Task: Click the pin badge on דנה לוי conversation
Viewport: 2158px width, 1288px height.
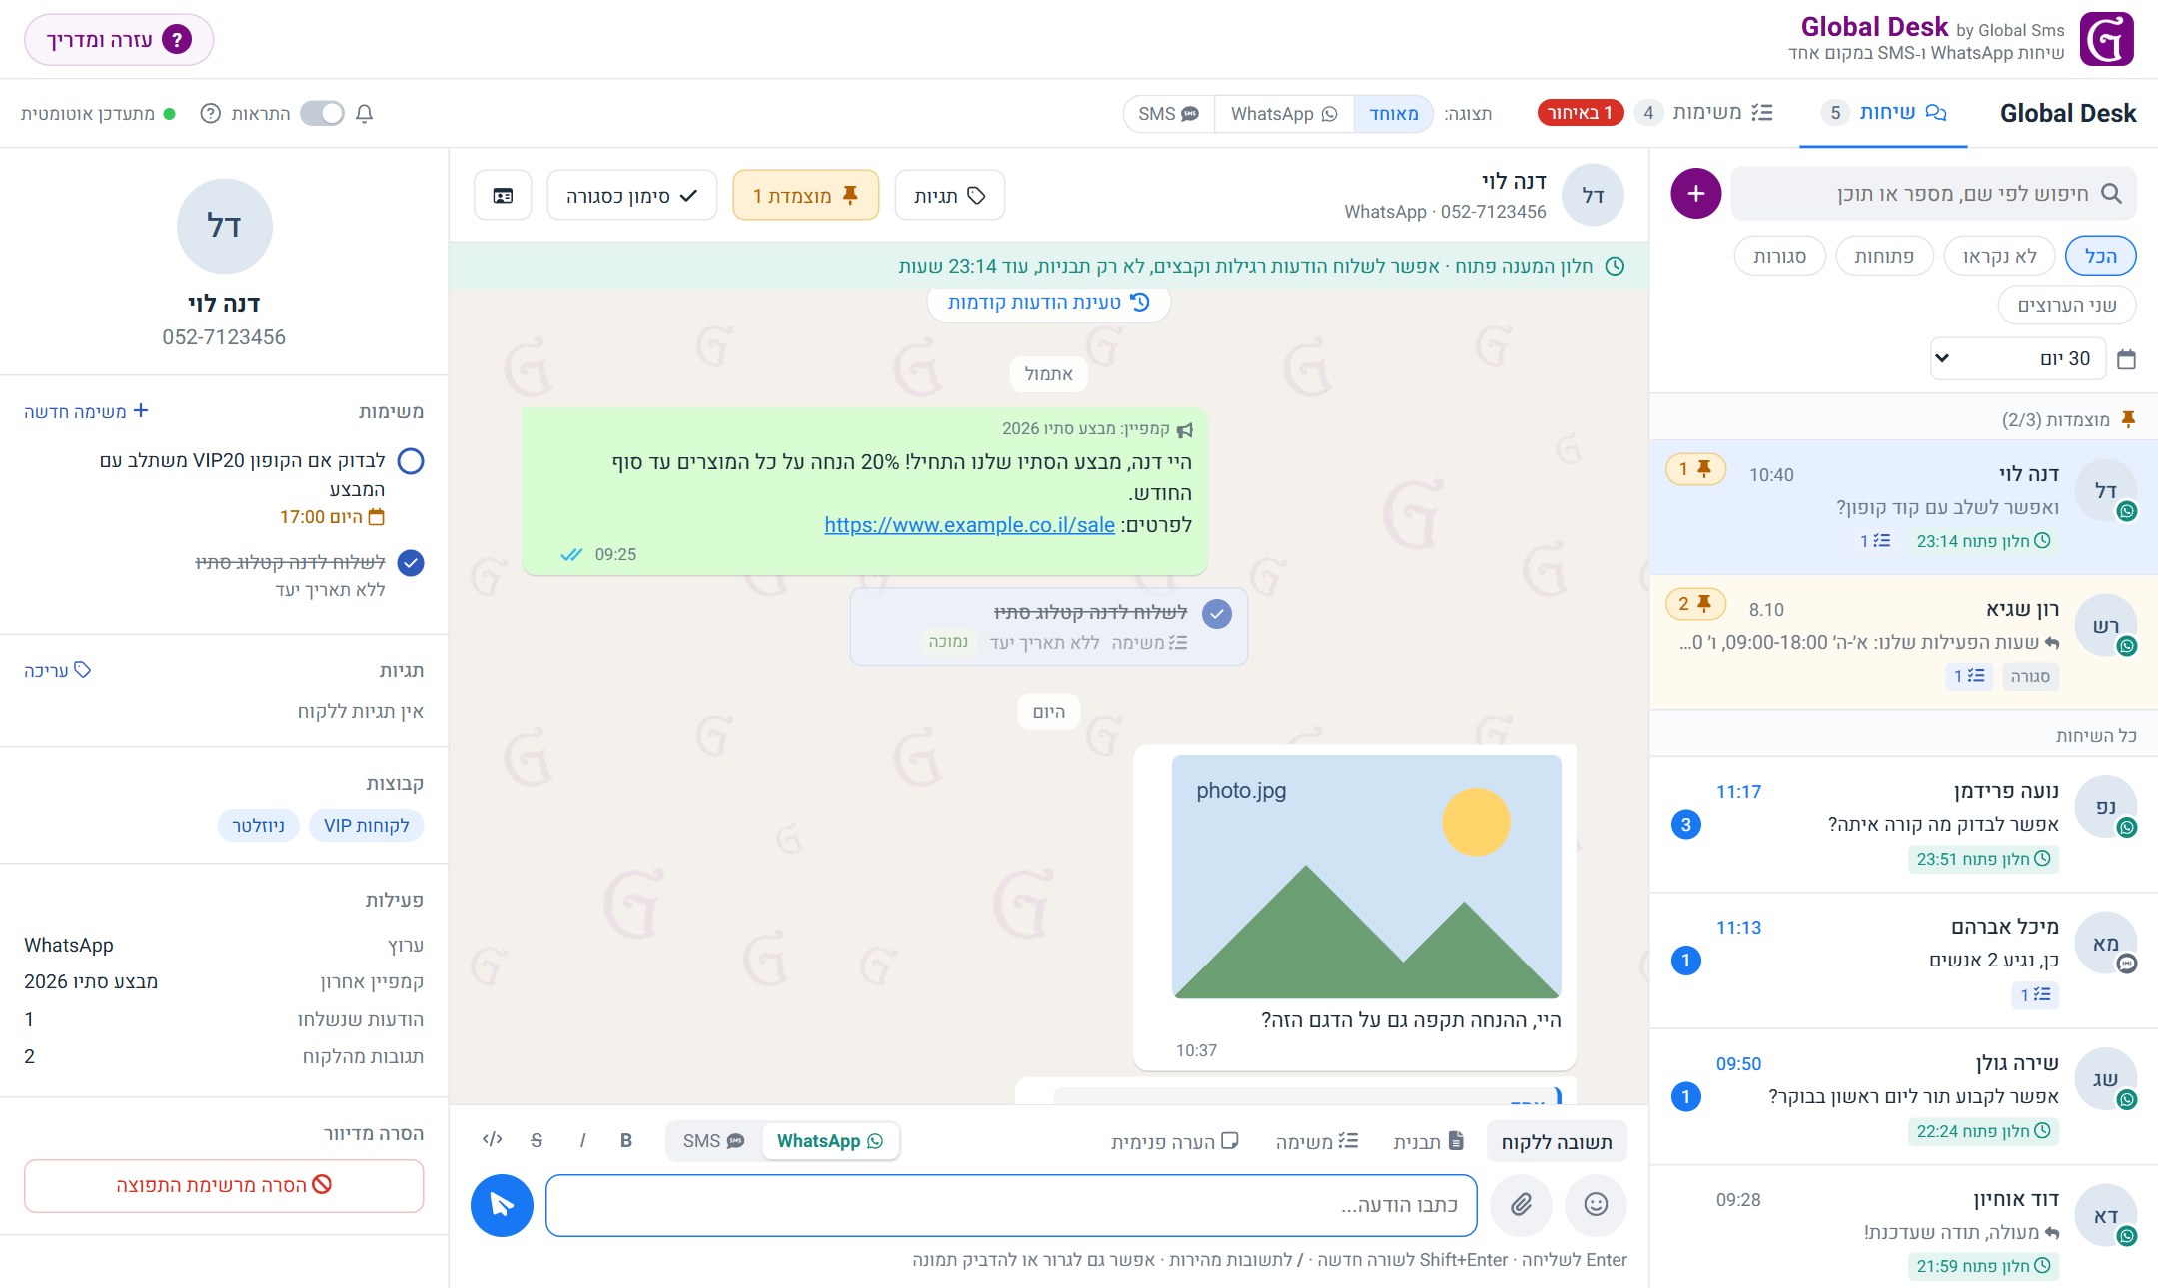Action: coord(1695,469)
